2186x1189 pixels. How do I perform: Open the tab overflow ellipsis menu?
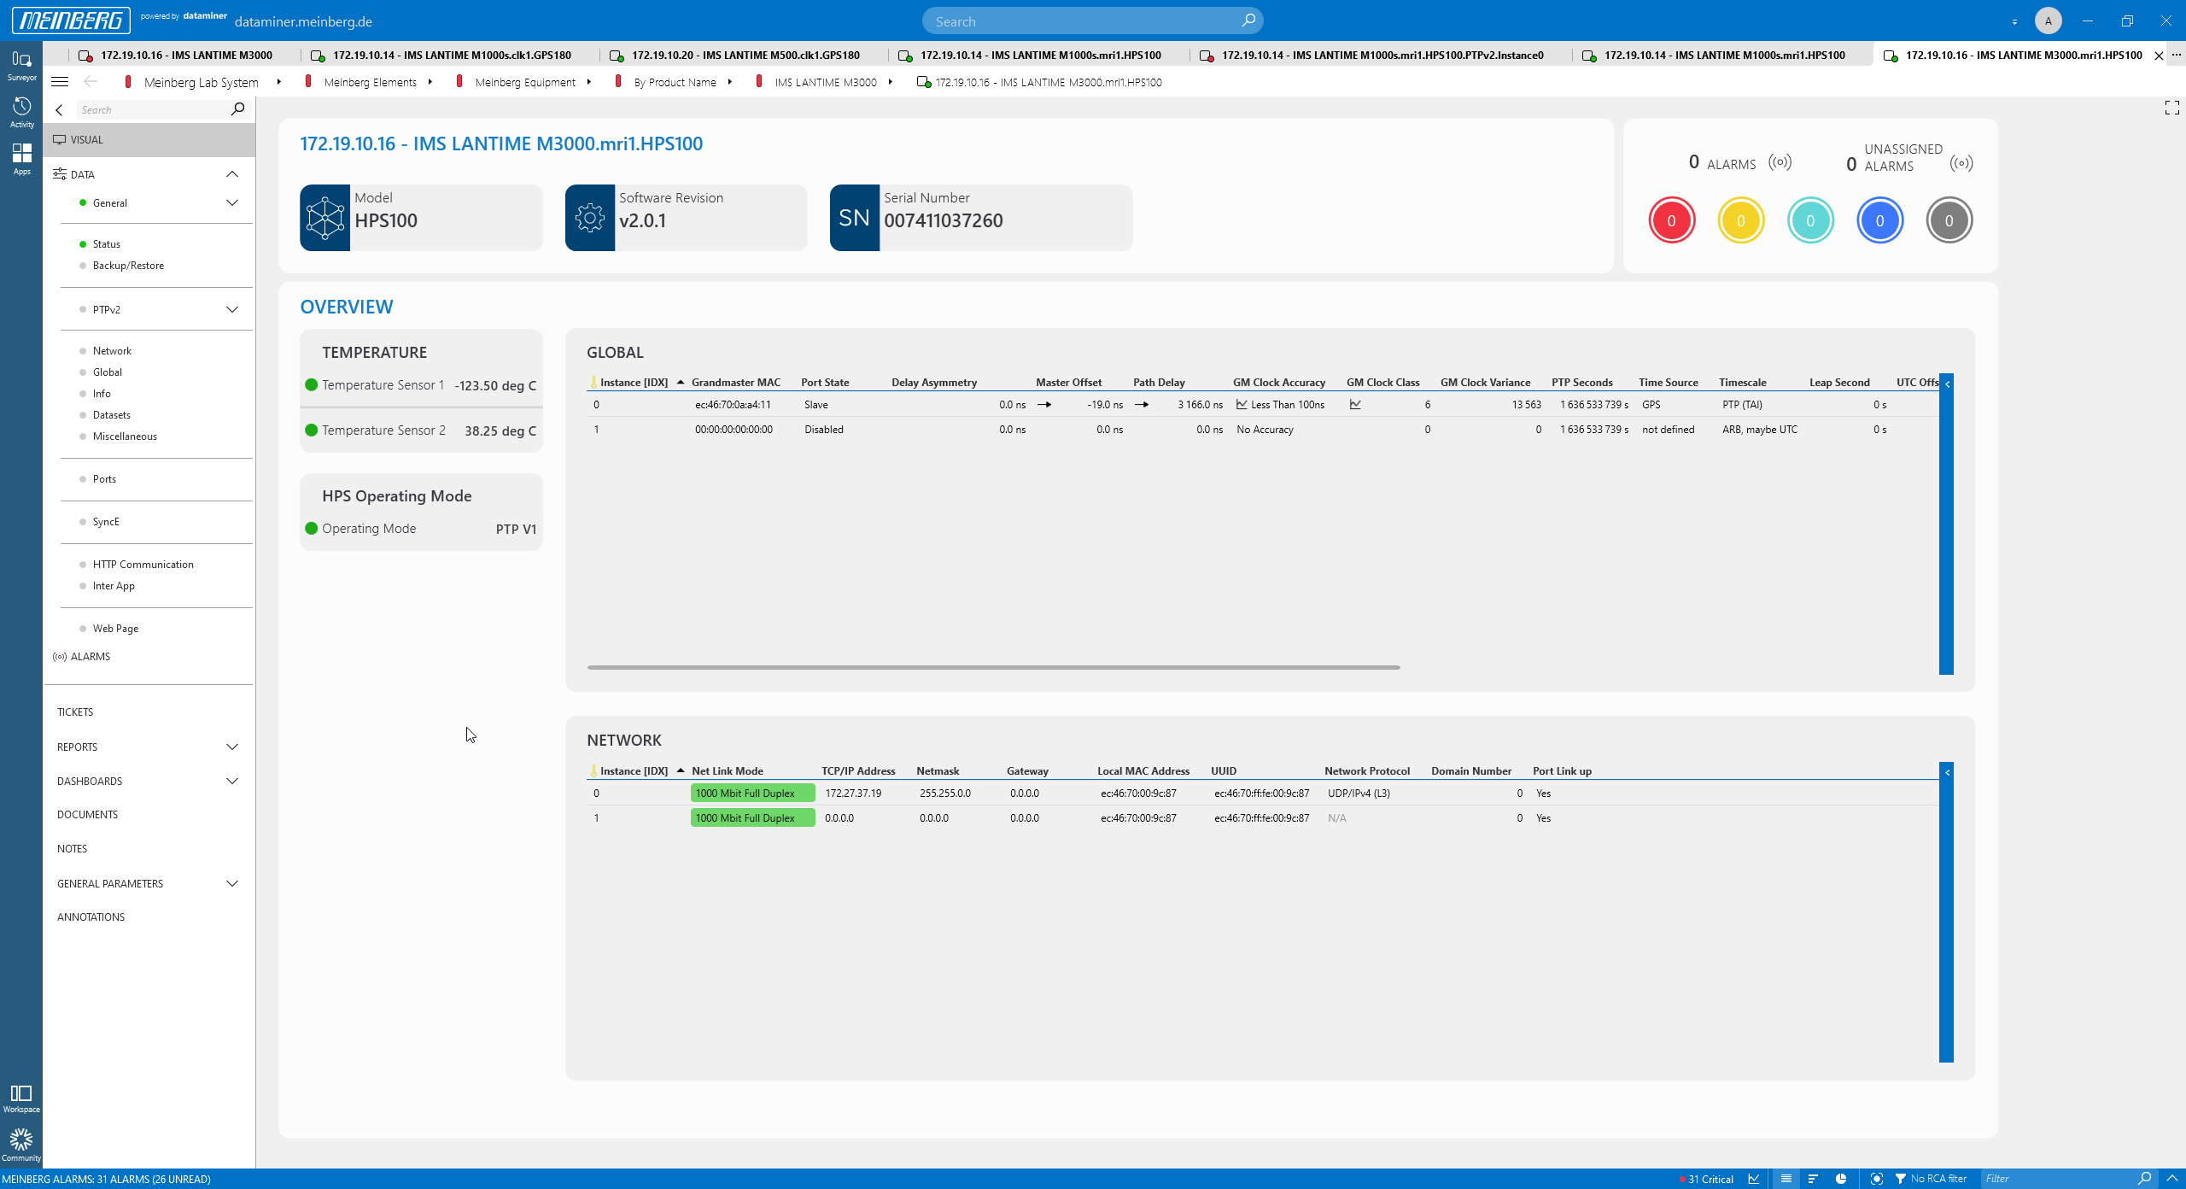(x=2177, y=55)
